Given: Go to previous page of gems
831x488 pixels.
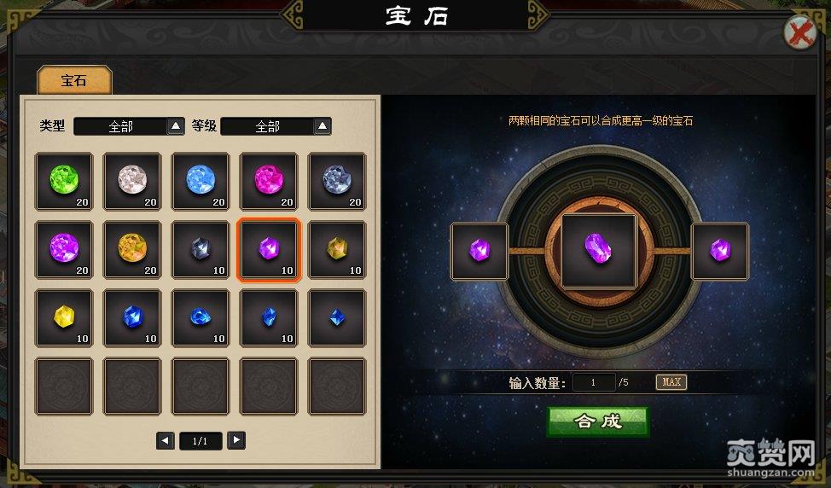Looking at the screenshot, I should point(166,440).
